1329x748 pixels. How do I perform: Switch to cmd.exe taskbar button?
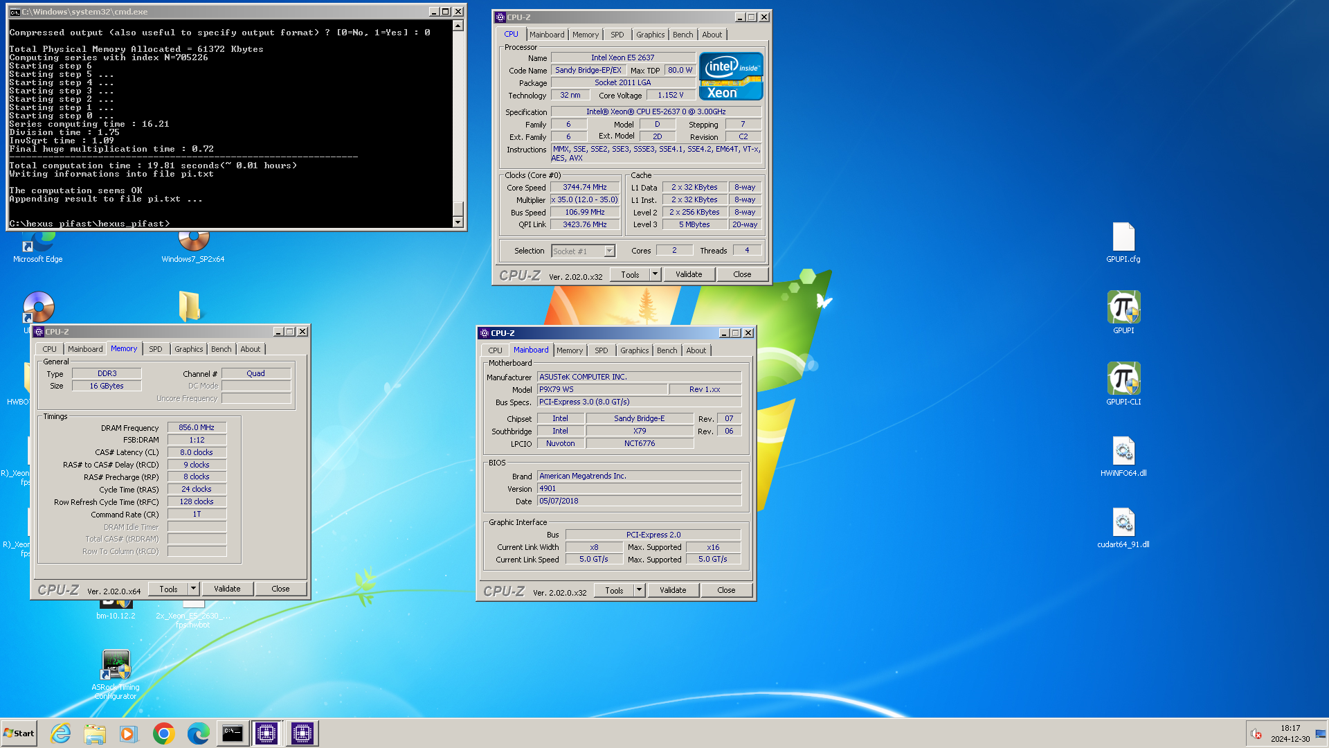(233, 733)
